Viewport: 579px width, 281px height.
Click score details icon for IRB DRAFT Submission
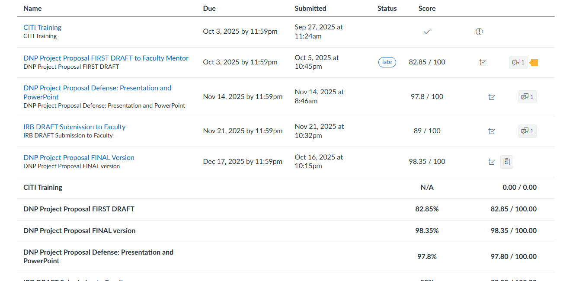[491, 131]
